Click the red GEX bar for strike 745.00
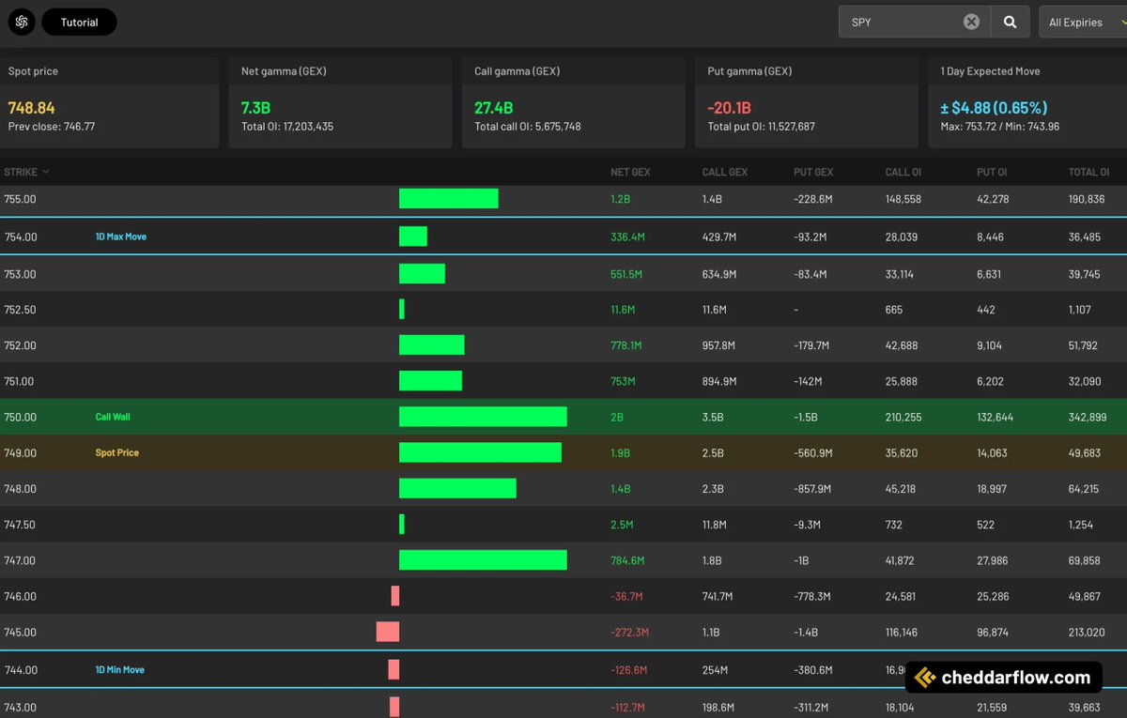Viewport: 1127px width, 718px height. 388,632
